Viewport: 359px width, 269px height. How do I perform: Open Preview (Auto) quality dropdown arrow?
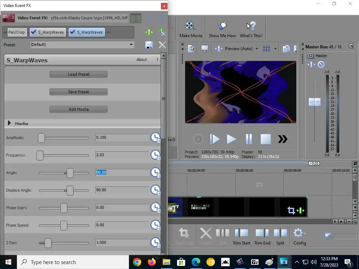257,49
